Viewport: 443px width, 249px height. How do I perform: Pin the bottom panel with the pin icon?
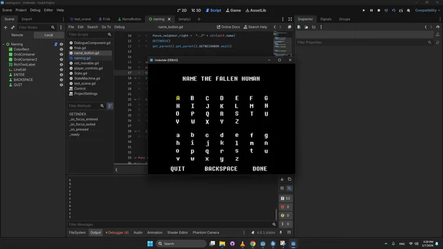click(x=281, y=232)
